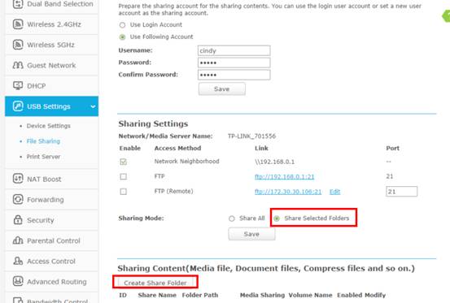
Task: Open Guest Network menu label
Action: click(51, 65)
